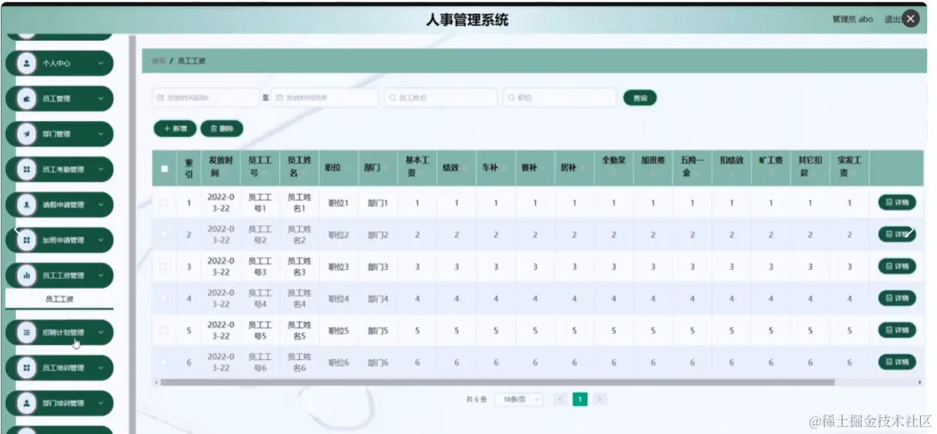The width and height of the screenshot is (937, 434).
Task: Click the 新增 add button
Action: tap(175, 129)
